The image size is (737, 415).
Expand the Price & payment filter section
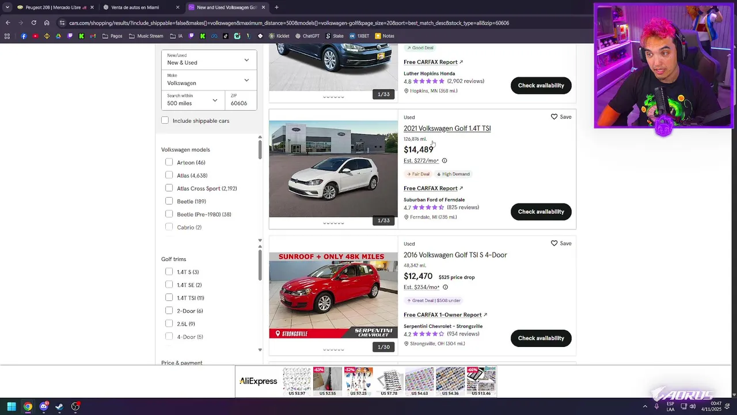coord(181,363)
